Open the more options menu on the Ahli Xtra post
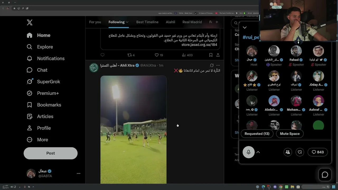Viewport: 338px width, 190px height. click(x=218, y=65)
